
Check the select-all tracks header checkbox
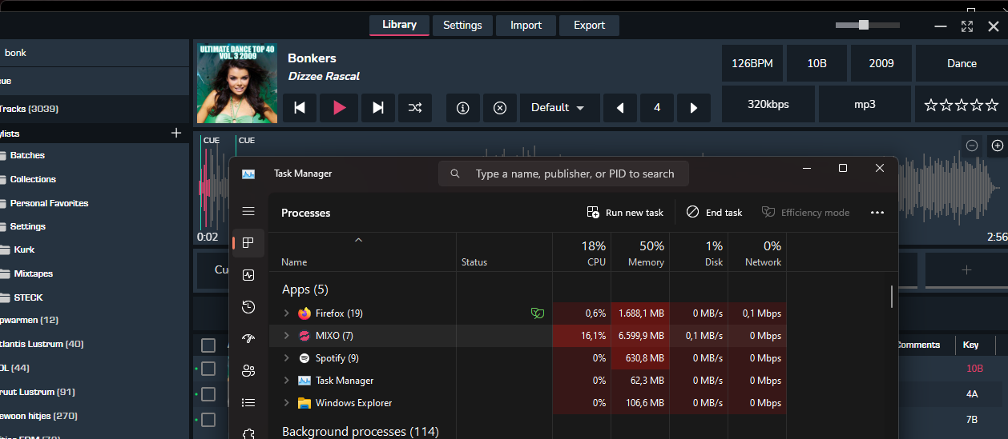(208, 345)
